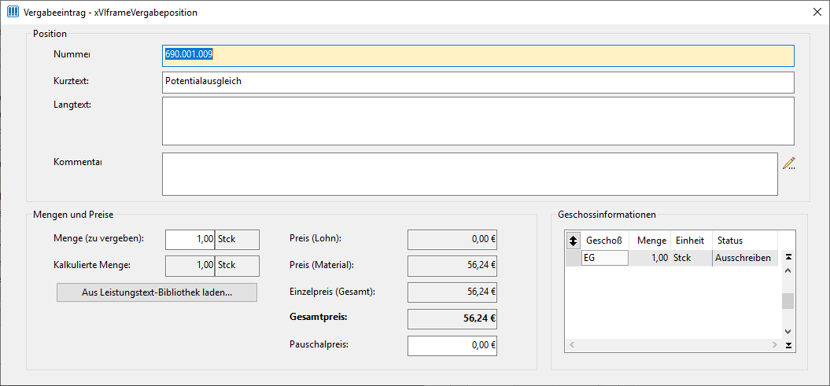Click the Preis (Material) value field

click(x=452, y=266)
